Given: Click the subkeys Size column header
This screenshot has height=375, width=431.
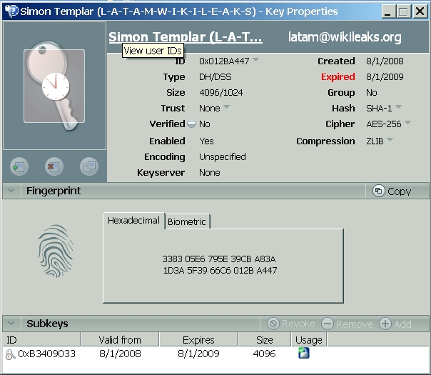Looking at the screenshot, I should pyautogui.click(x=265, y=340).
